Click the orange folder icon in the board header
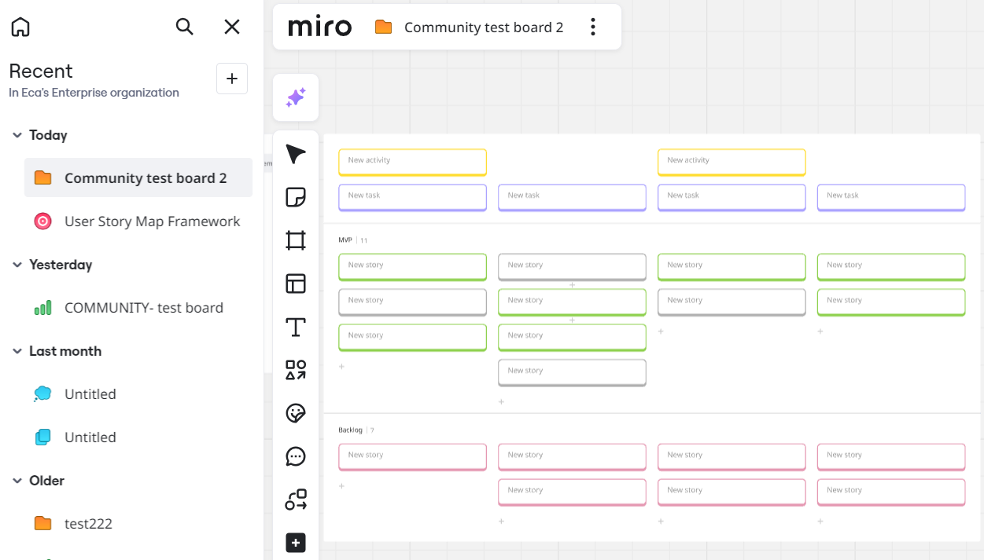The width and height of the screenshot is (984, 560). 384,27
